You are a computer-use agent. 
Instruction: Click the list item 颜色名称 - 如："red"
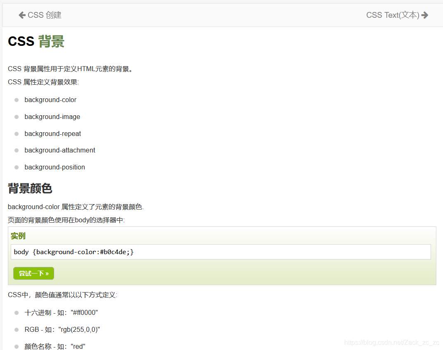55,346
